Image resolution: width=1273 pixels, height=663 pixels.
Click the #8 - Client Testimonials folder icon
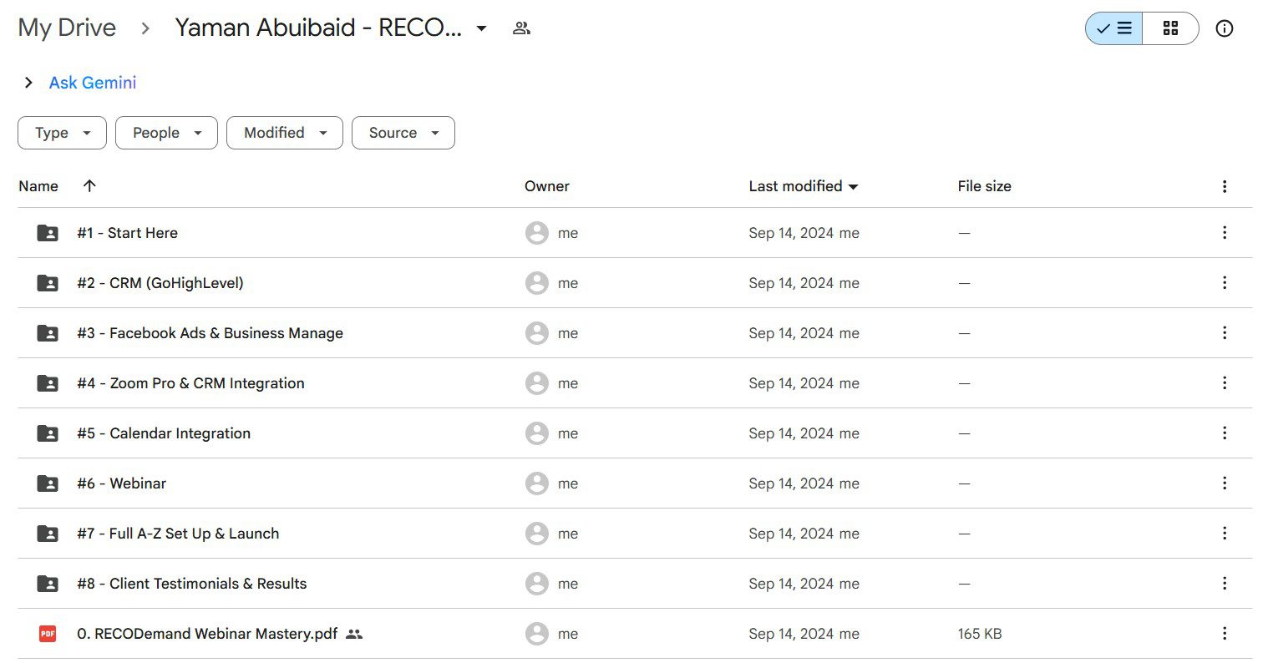point(48,584)
